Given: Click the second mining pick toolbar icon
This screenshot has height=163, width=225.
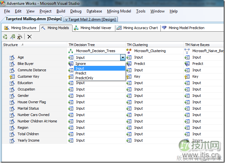Looking at the screenshot, I should [x=12, y=37].
